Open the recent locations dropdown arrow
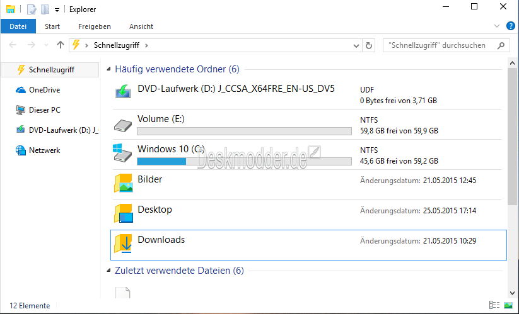Viewport: 519px width, 314px height. click(x=46, y=45)
